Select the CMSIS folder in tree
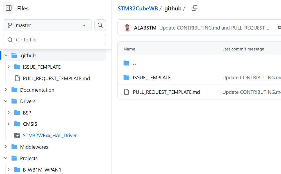The height and width of the screenshot is (174, 281). (x=30, y=124)
